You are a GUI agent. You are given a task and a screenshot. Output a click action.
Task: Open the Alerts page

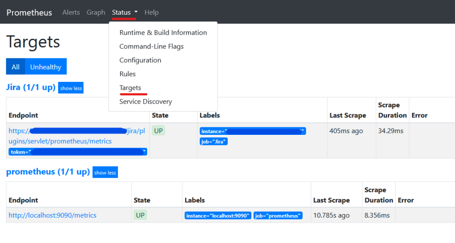71,12
